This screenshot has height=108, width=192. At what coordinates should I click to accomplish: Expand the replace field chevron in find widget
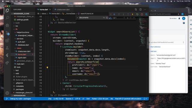pyautogui.click(x=77, y=18)
